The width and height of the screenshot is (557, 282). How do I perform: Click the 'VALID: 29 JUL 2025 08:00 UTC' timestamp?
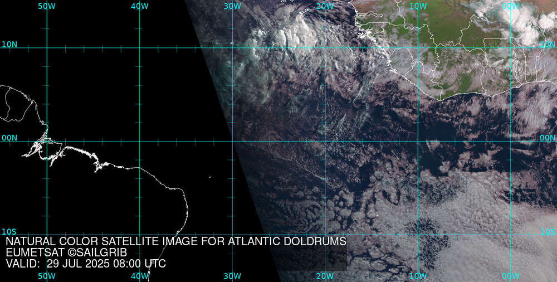(x=86, y=264)
